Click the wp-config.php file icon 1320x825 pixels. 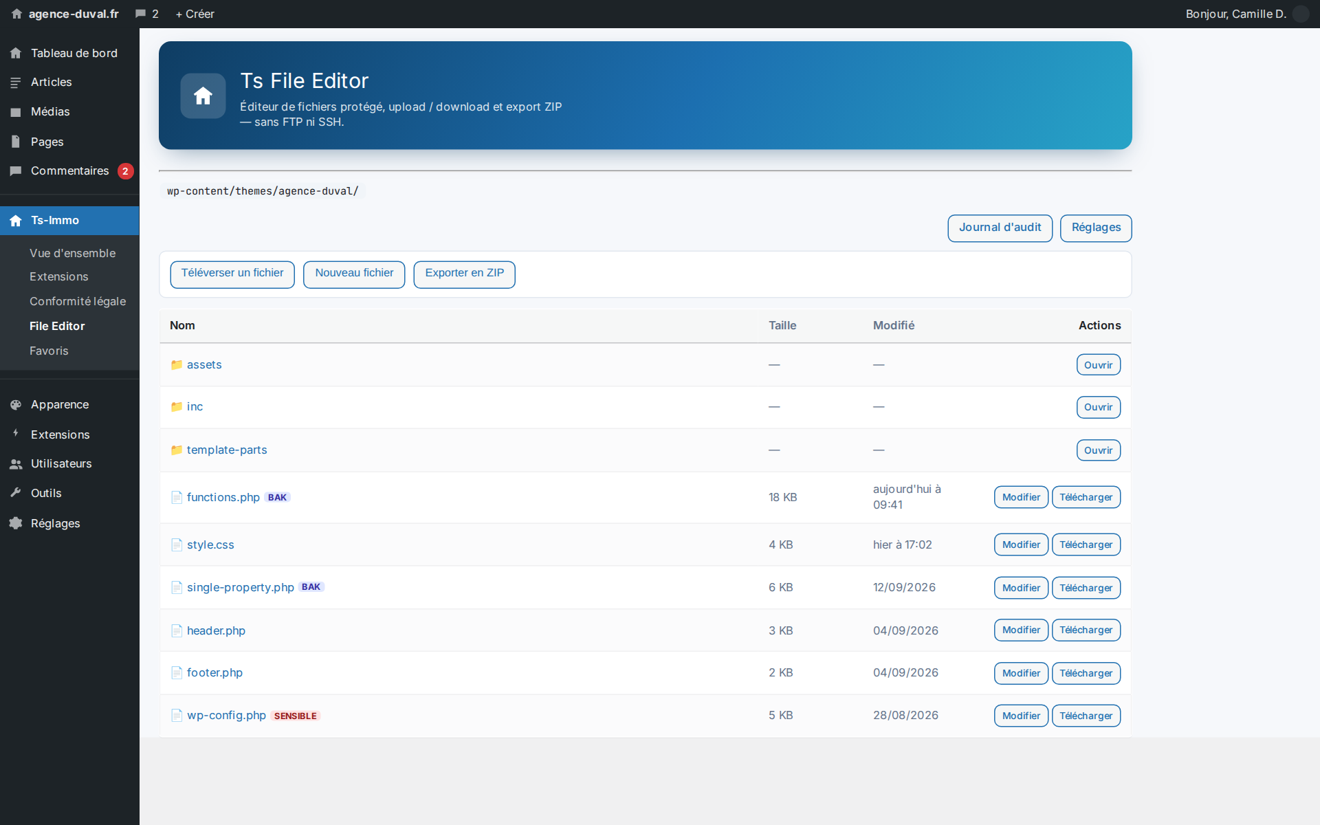click(177, 715)
